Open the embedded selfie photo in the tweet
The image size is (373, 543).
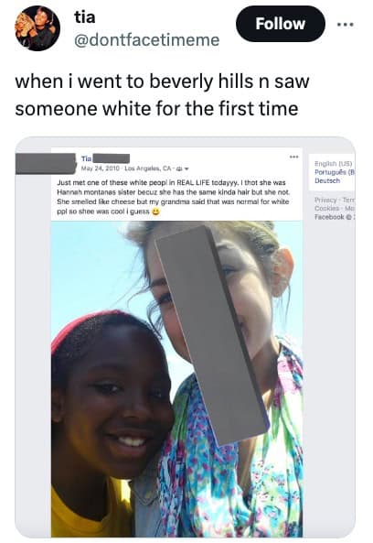point(176,379)
